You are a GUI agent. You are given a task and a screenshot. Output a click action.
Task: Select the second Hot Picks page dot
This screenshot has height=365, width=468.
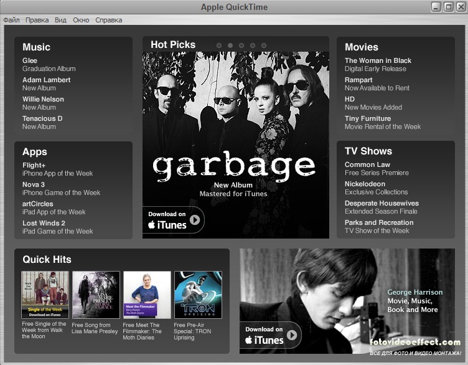coord(230,45)
